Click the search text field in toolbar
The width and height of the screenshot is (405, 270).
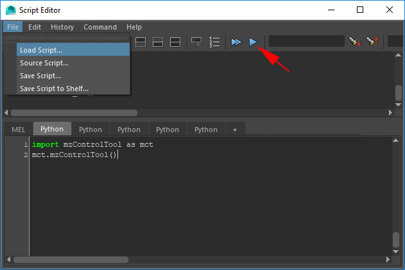[307, 41]
